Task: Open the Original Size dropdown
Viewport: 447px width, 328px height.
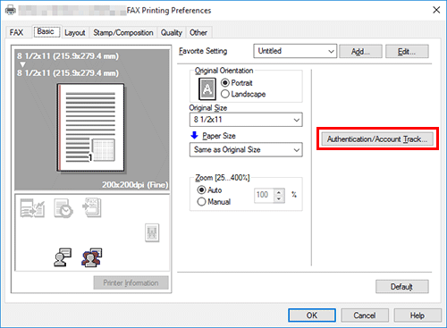Action: pyautogui.click(x=246, y=120)
